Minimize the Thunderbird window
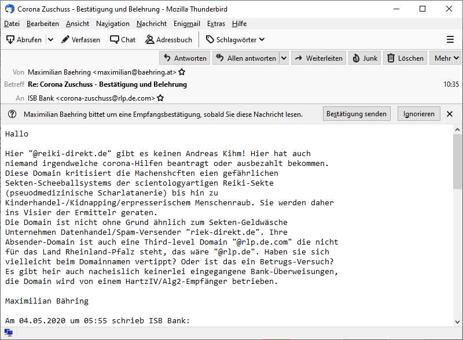Screen dimensions: 463x340 pos(396,9)
